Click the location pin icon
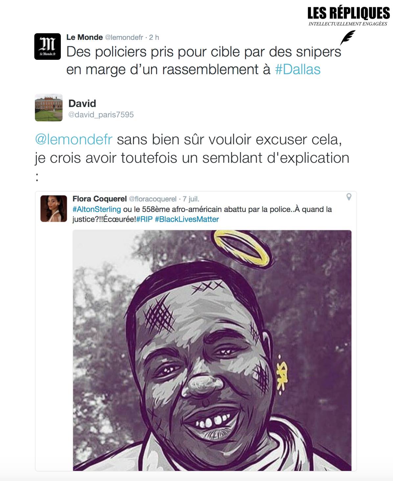 (x=349, y=197)
